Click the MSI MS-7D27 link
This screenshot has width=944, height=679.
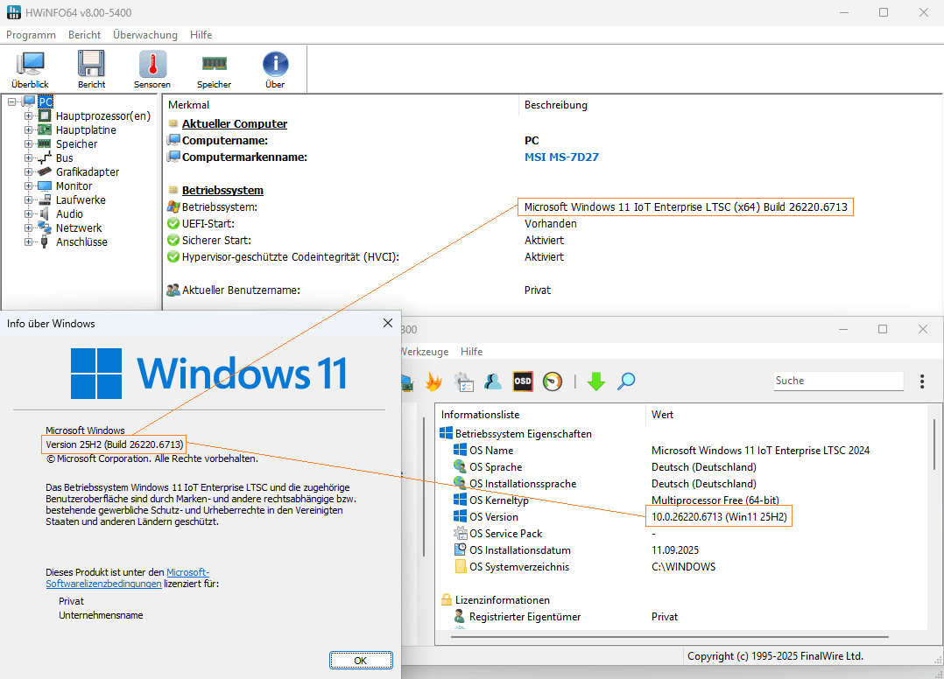point(561,157)
